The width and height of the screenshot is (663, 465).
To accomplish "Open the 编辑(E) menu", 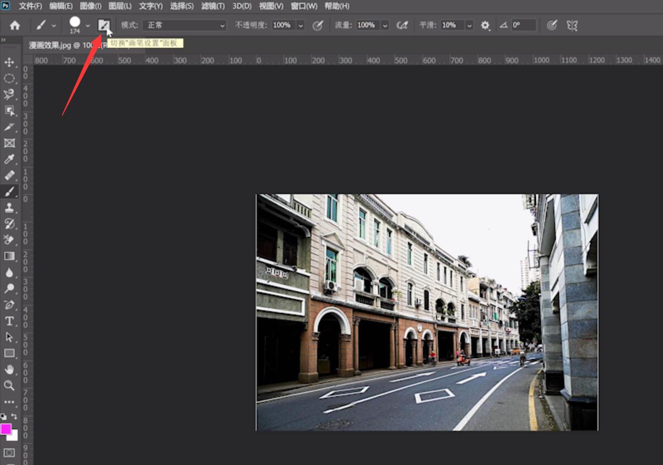I will [x=61, y=6].
